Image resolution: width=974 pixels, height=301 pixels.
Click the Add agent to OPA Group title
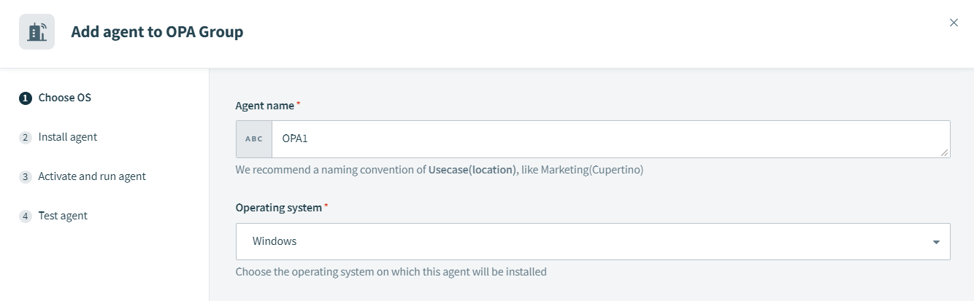tap(157, 32)
